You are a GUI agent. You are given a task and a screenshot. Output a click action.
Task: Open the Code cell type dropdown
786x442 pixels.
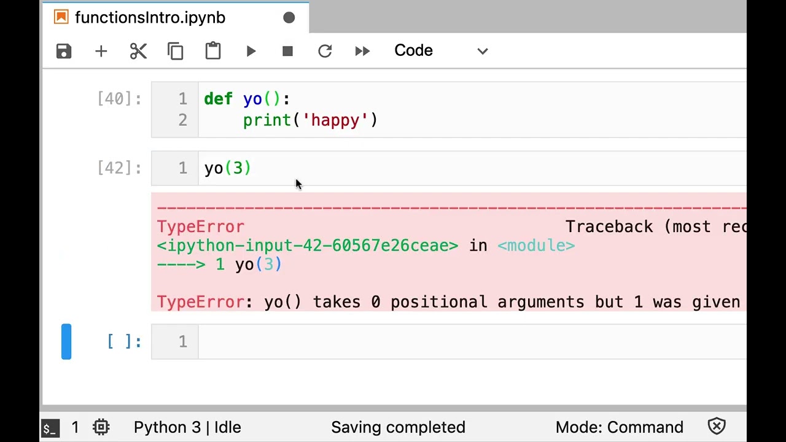[x=441, y=51]
